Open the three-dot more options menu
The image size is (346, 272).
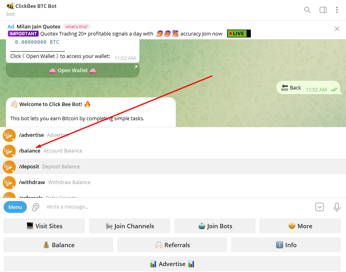(337, 10)
